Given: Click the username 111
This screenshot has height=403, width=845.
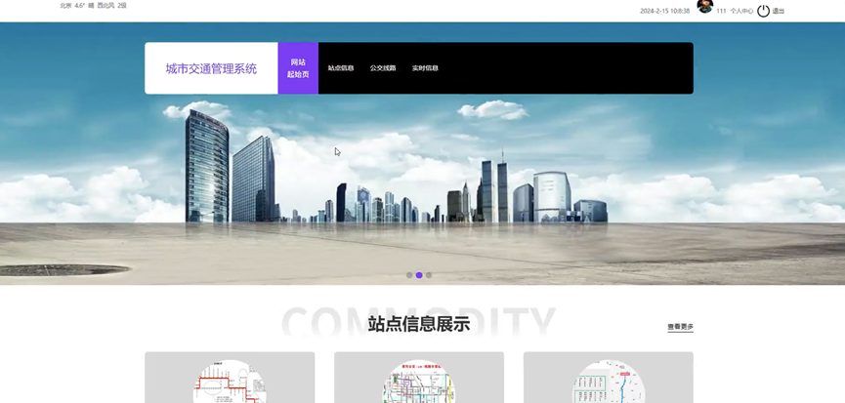Looking at the screenshot, I should click(721, 11).
